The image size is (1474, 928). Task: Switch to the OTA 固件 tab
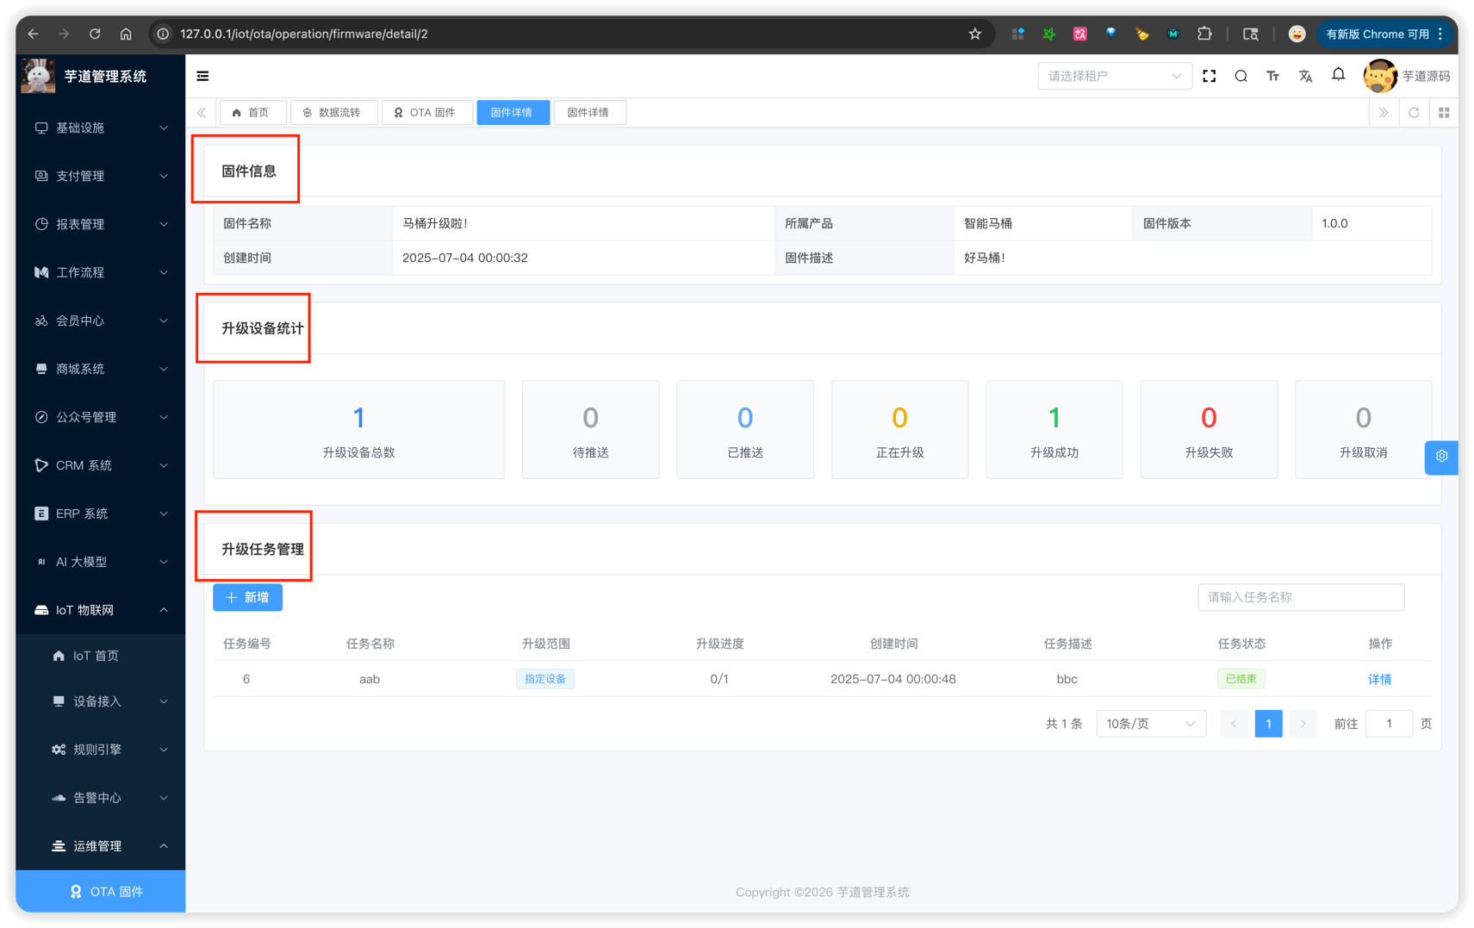point(426,113)
